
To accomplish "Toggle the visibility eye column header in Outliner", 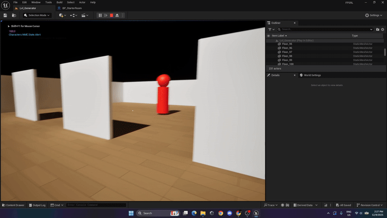I will 268,35.
